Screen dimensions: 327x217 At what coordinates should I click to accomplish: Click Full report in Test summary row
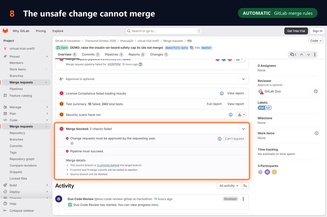214,104
